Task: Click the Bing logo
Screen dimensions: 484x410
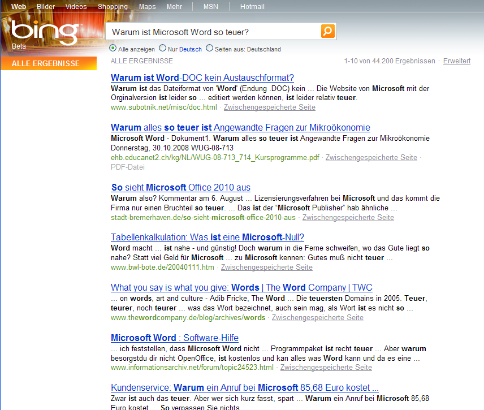Action: 44,33
